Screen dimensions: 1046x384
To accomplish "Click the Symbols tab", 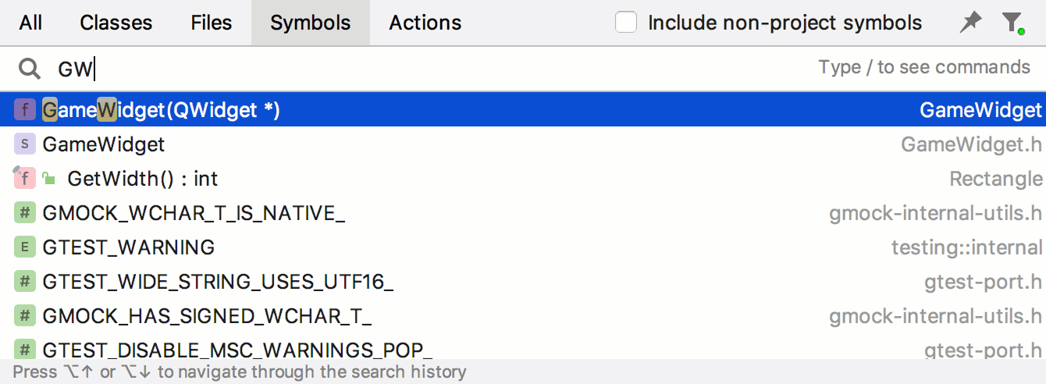I will coord(311,23).
